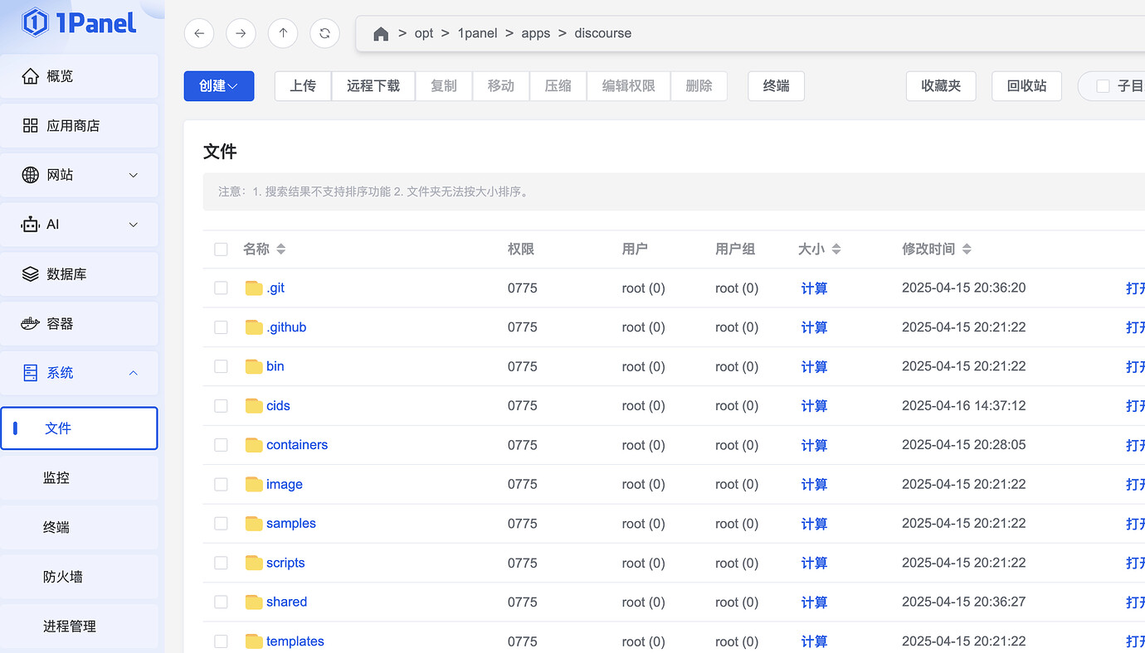Select the .git folder checkbox
1145x653 pixels.
pyautogui.click(x=221, y=288)
